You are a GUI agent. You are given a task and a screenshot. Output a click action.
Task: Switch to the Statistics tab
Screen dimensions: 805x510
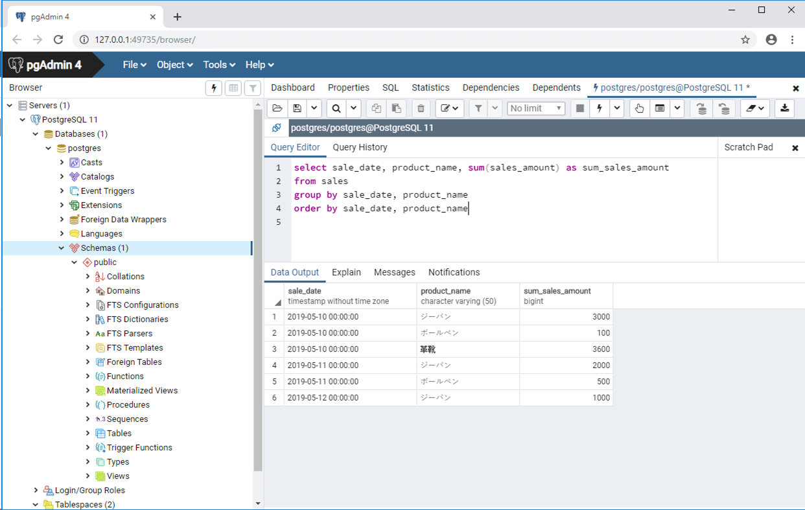click(430, 87)
